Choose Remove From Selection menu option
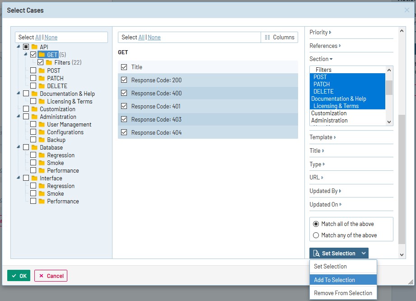416x301 pixels. [343, 293]
